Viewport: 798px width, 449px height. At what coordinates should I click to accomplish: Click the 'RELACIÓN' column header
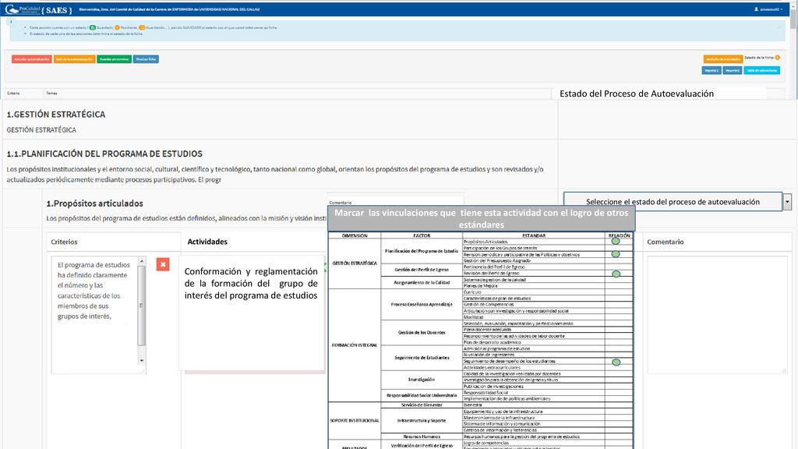click(620, 235)
